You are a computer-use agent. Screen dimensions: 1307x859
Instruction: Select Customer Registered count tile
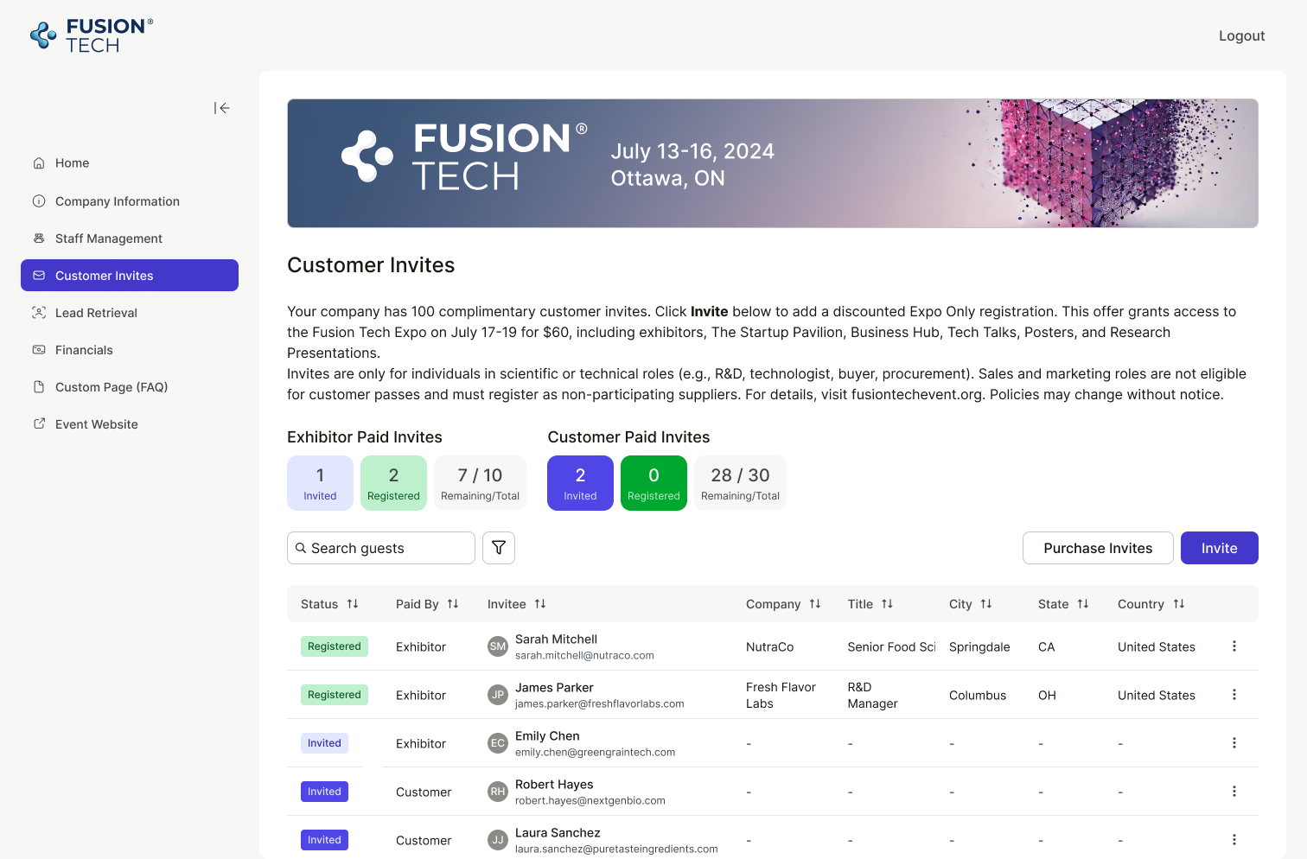653,483
